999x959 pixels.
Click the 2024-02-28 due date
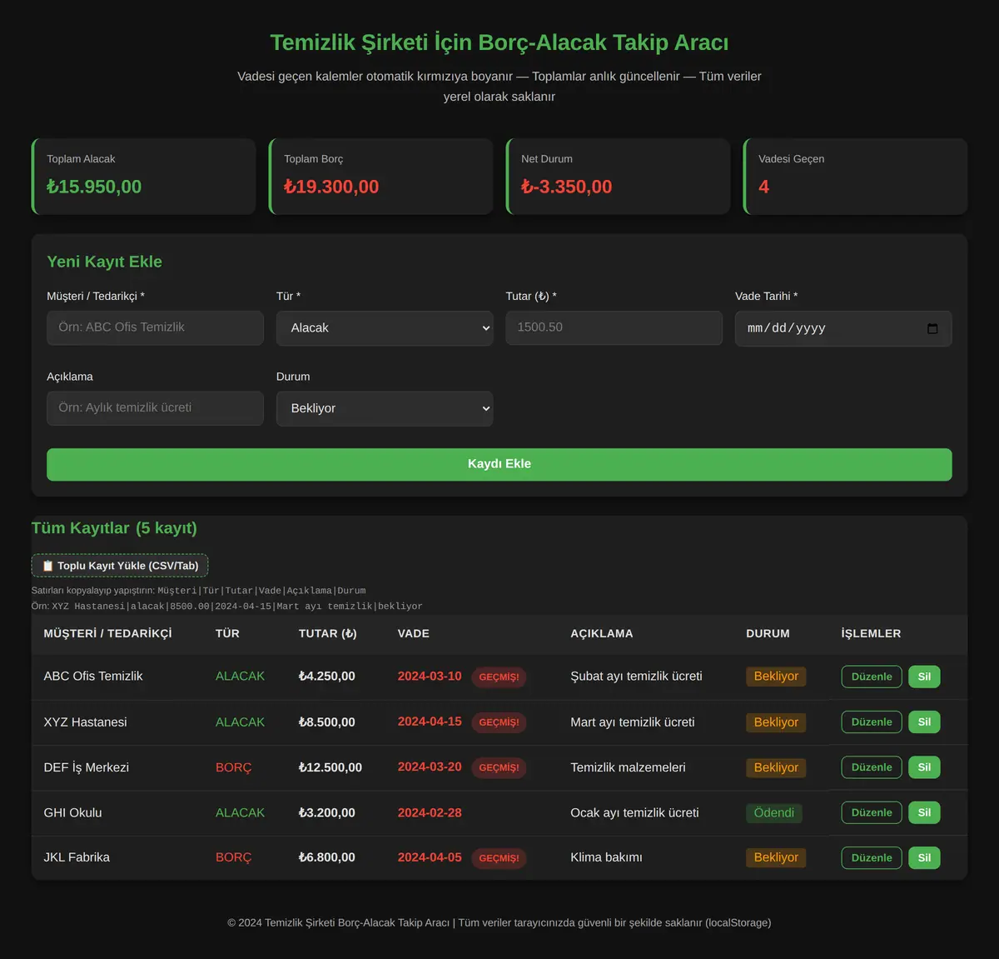[x=430, y=812]
